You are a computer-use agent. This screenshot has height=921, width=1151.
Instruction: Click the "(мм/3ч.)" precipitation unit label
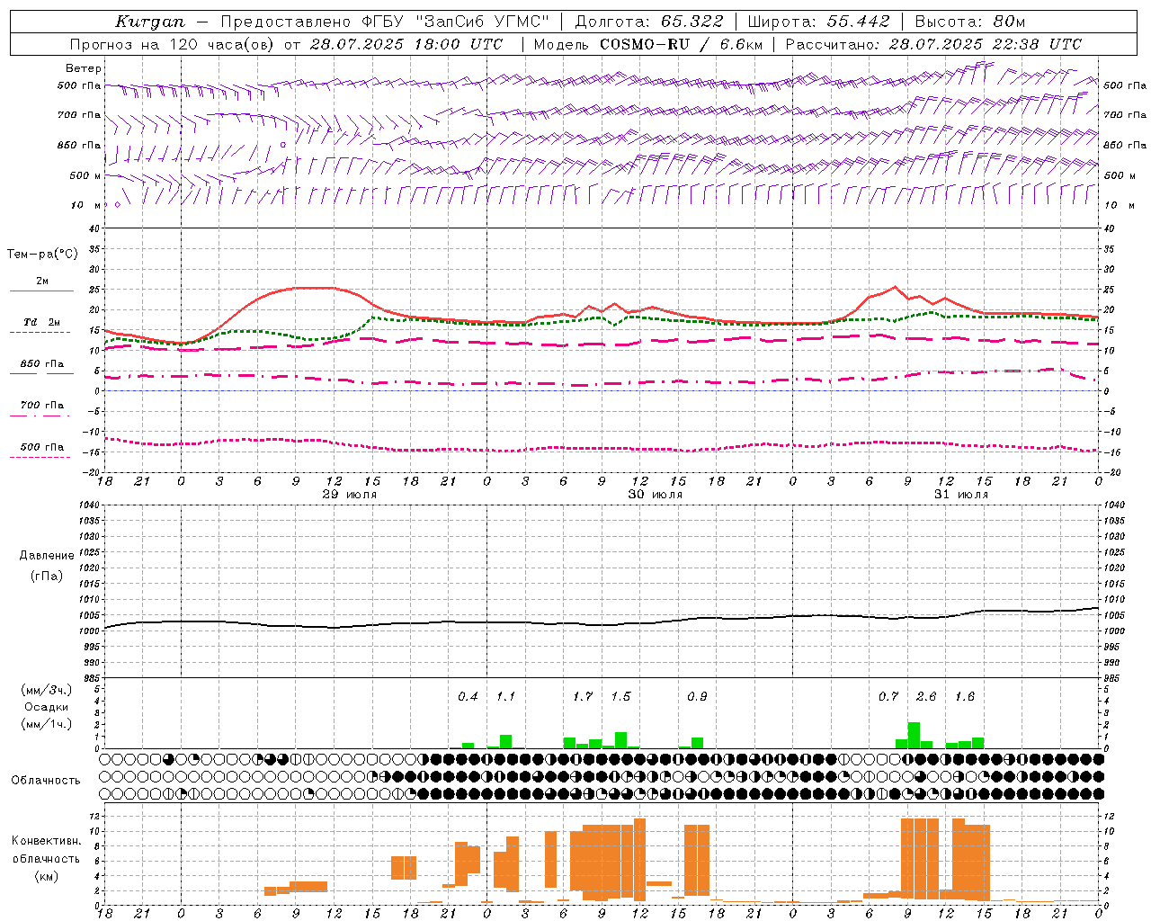point(46,690)
